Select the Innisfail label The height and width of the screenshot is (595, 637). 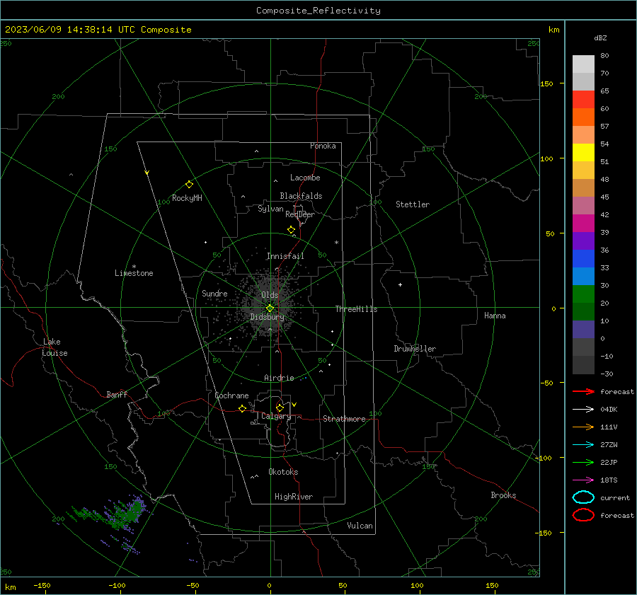click(285, 256)
